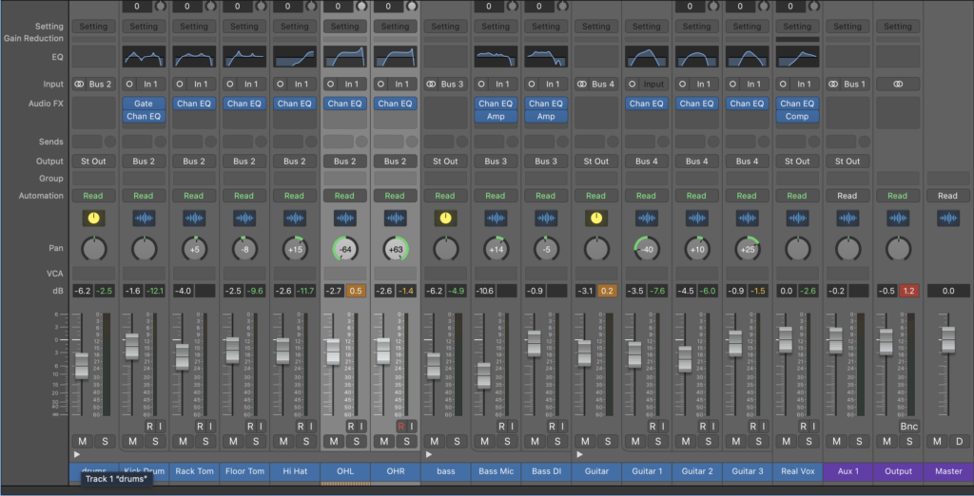
Task: Click the group slot on Rack Tom channel
Action: (x=194, y=179)
